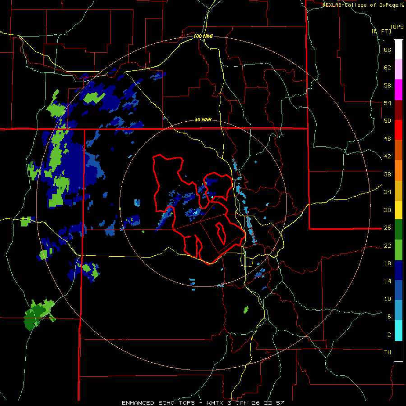406x406 pixels.
Task: Pick the cyan legend swatch
Action: coord(398,331)
